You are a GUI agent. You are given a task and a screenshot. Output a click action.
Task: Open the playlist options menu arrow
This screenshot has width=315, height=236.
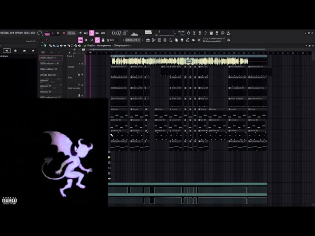coord(41,46)
